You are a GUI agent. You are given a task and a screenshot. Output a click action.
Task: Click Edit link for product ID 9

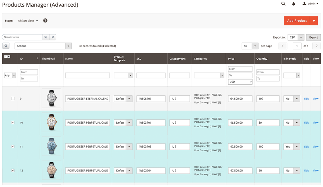[x=306, y=99]
